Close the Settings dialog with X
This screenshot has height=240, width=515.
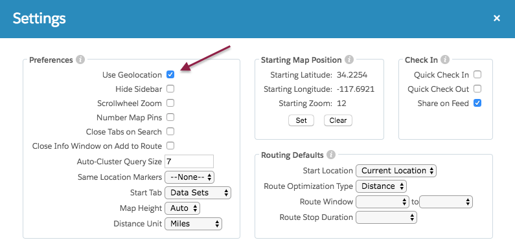(497, 18)
